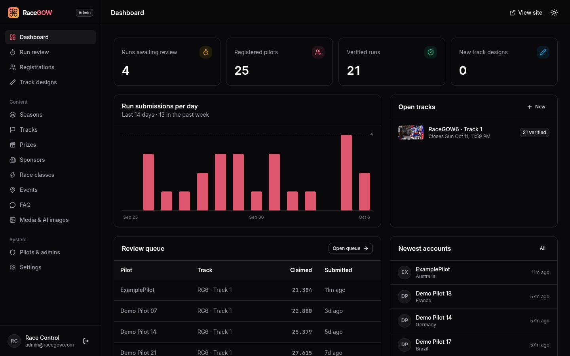Screen dimensions: 570x356
Task: Click the EX avatar for ExamplePilot
Action: click(405, 272)
